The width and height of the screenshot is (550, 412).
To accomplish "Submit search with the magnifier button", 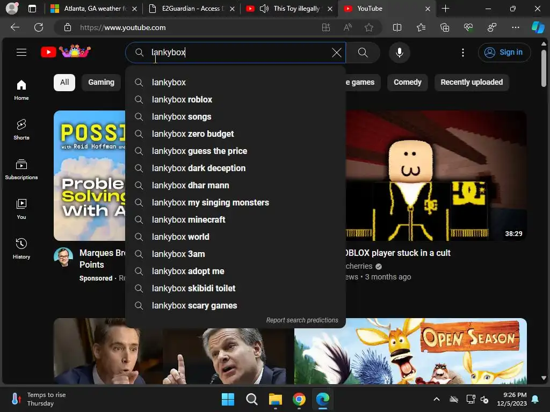I will pos(363,53).
